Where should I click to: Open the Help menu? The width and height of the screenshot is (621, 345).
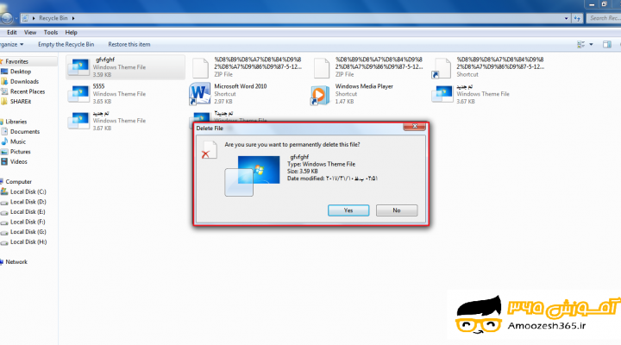(72, 33)
